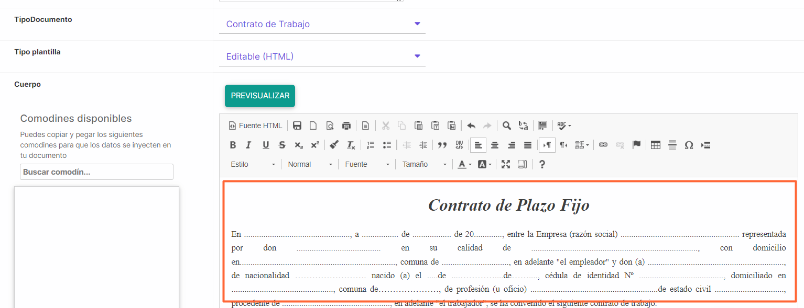Viewport: 804px width, 308px height.
Task: Apply block quote formatting
Action: (442, 145)
